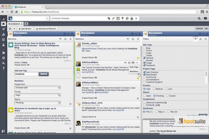
Task: Expand the Status dropdown showing Pending
Action: pyautogui.click(x=38, y=103)
